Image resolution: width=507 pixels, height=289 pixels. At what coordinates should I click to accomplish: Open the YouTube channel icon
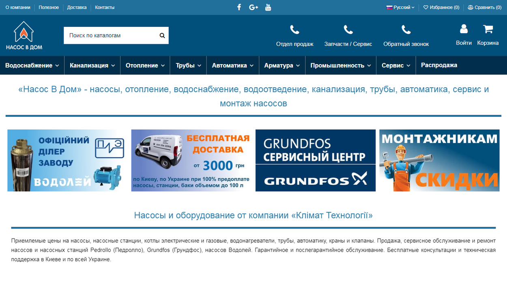pyautogui.click(x=268, y=7)
